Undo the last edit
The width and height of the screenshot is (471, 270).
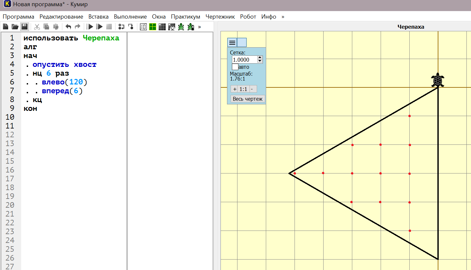(x=68, y=27)
